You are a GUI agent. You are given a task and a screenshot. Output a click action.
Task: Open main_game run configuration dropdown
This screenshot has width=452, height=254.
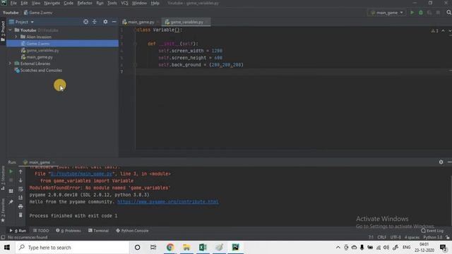coord(387,13)
